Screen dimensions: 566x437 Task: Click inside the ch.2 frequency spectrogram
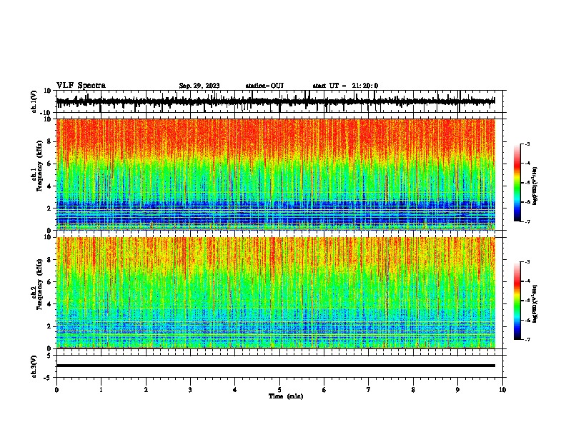click(x=276, y=293)
